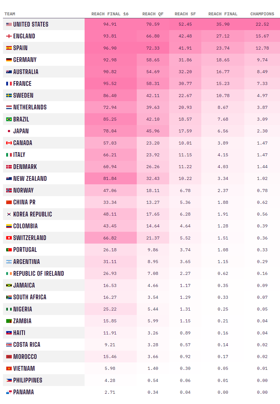Viewport: 280px width, 404px height.
Task: Click United States champions cell 22.52
Action: pos(262,24)
